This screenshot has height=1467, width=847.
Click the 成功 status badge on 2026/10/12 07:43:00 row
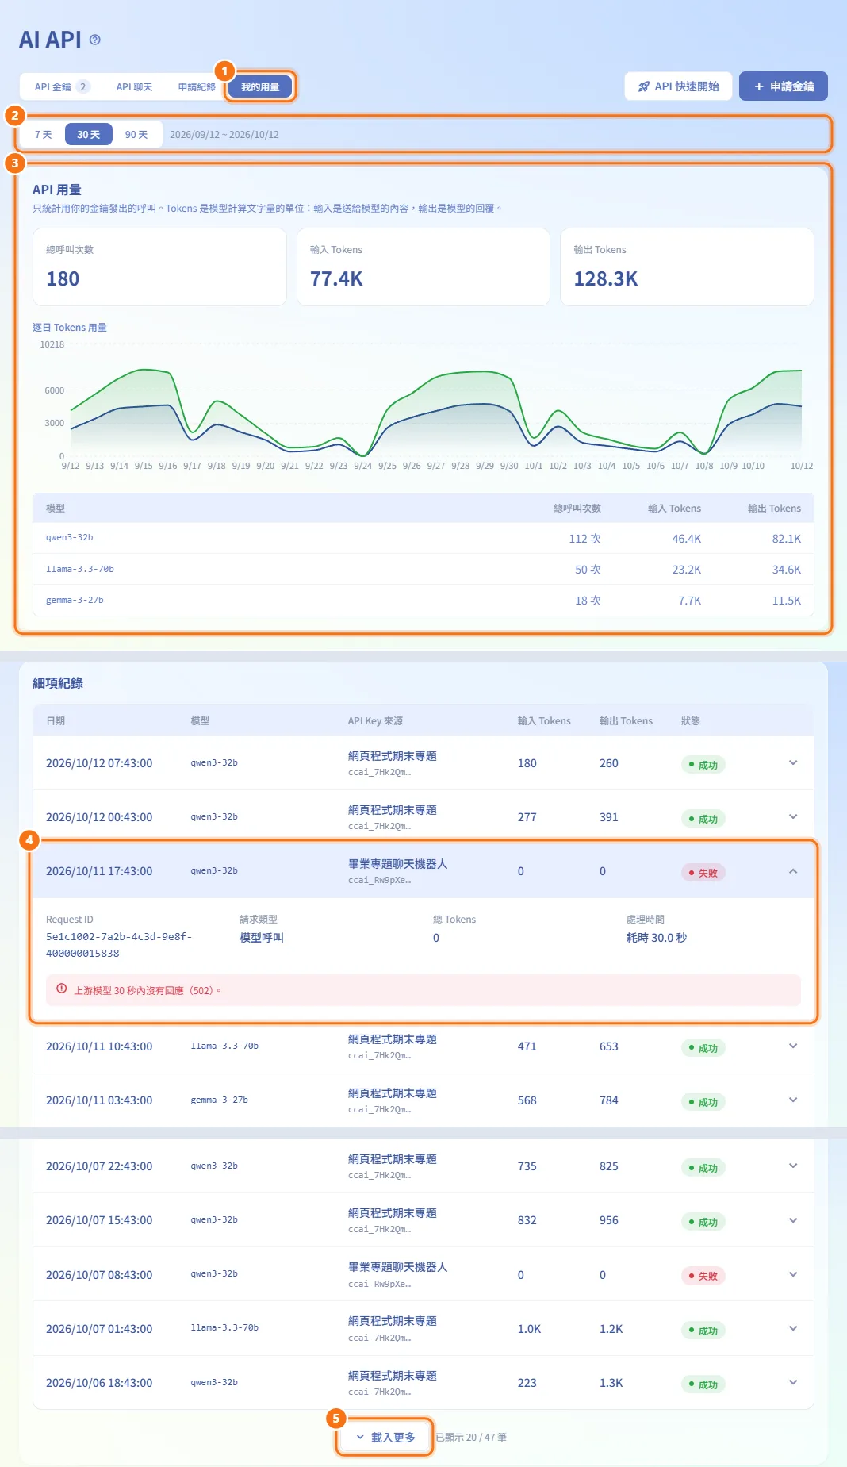click(x=703, y=765)
